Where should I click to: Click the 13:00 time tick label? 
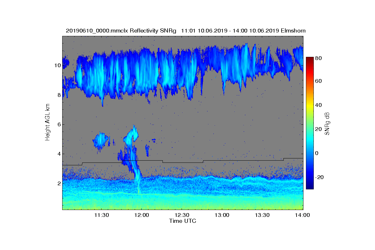coord(222,215)
